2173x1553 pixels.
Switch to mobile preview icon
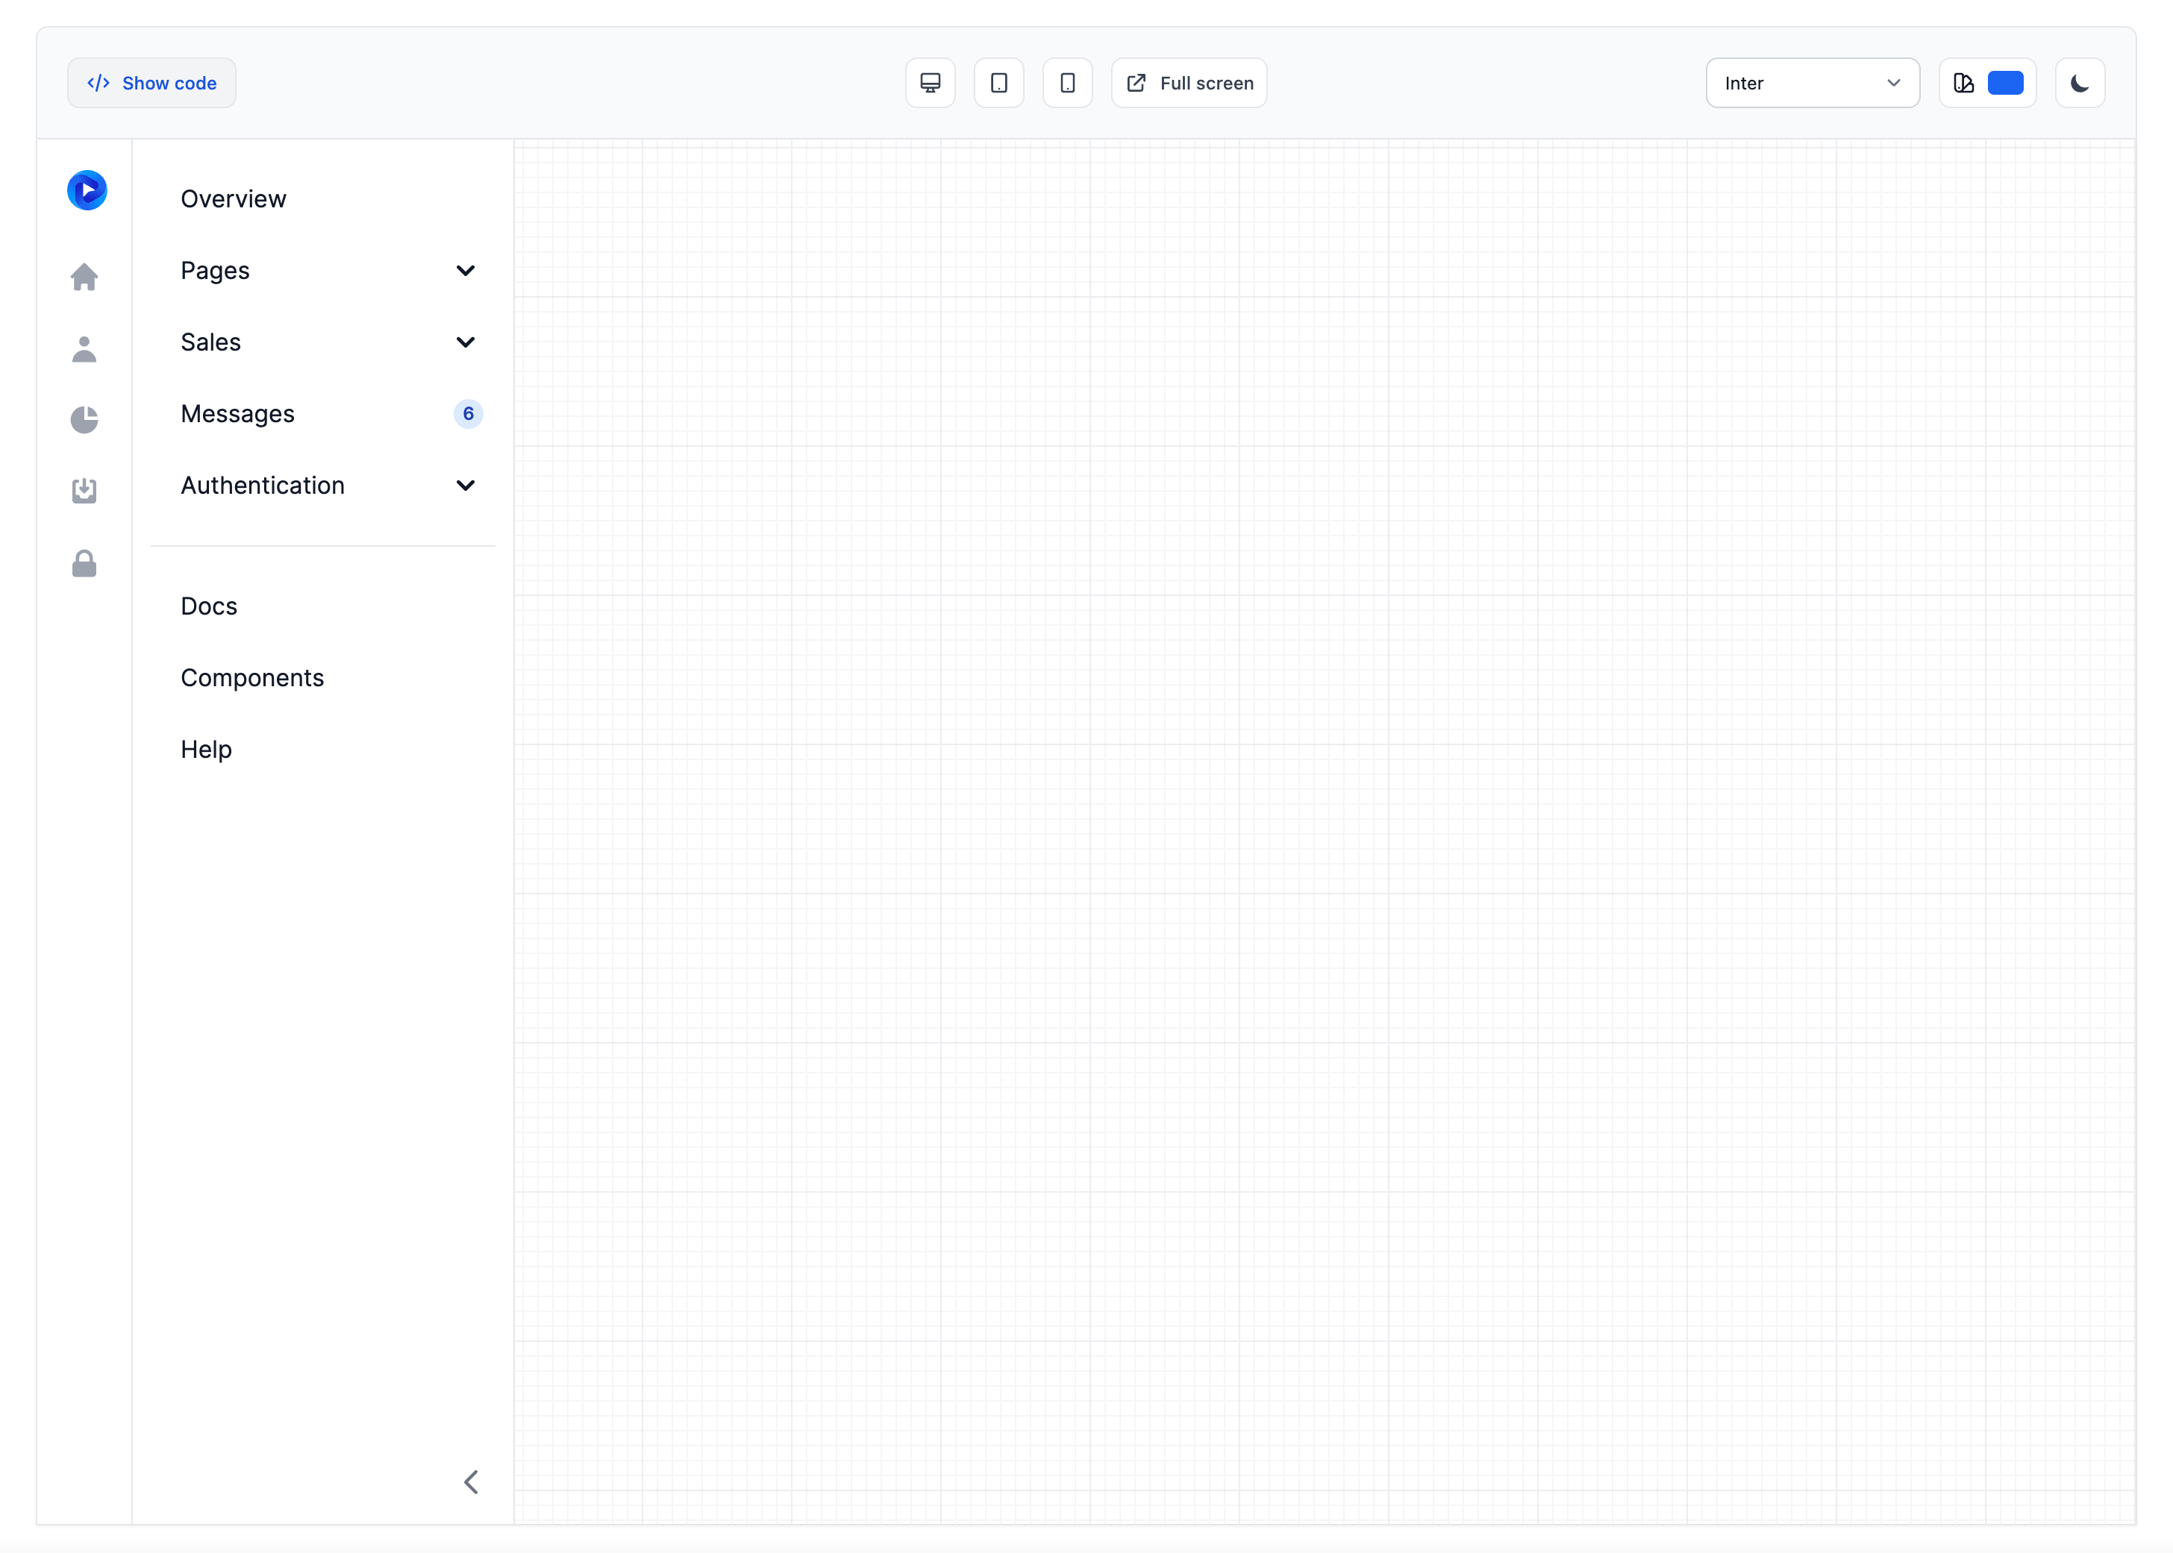[x=1067, y=84]
